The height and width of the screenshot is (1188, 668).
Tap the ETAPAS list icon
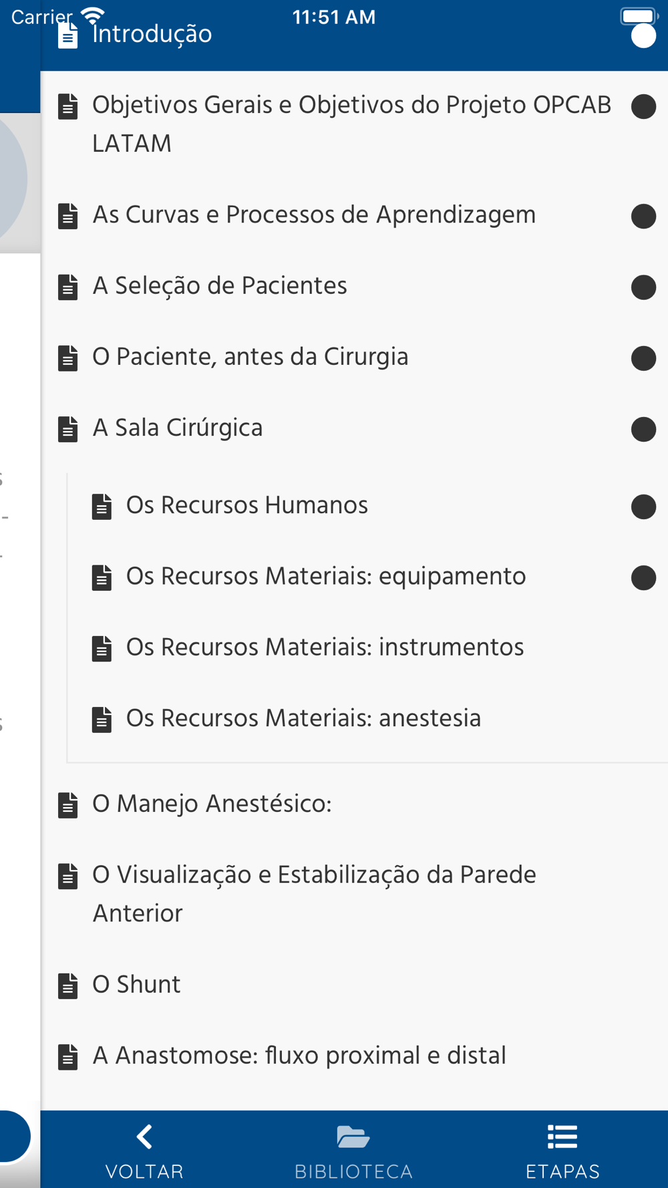click(562, 1137)
